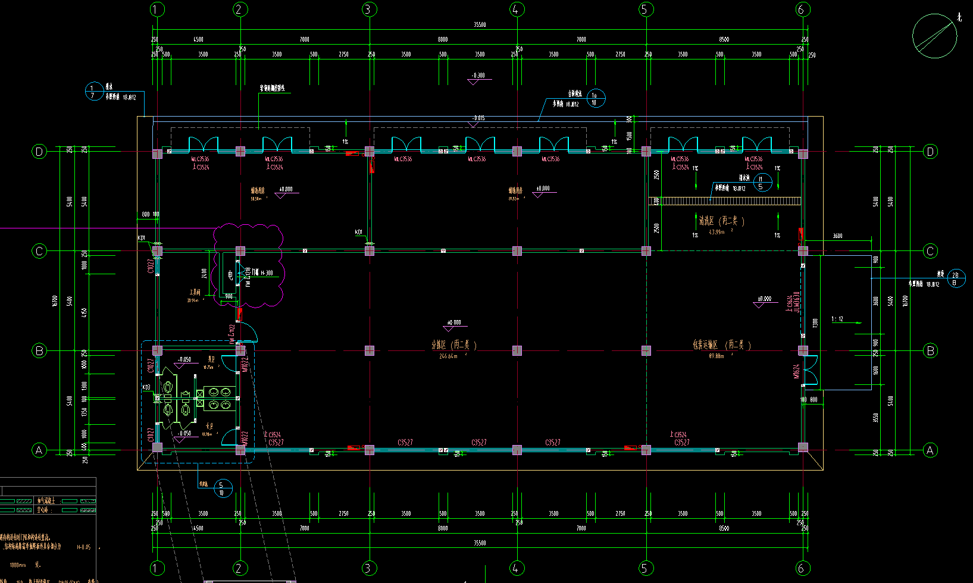Screen dimensions: 973x583
Task: Click the -0.300 elevation marker
Action: pos(478,76)
